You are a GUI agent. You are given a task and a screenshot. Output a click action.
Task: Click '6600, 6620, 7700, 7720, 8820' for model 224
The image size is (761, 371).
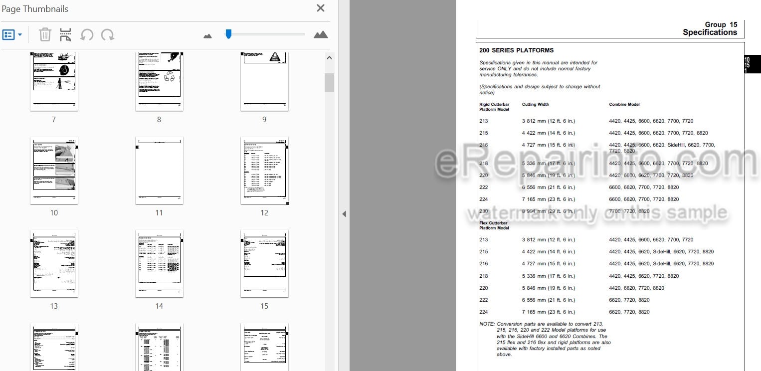click(x=644, y=199)
